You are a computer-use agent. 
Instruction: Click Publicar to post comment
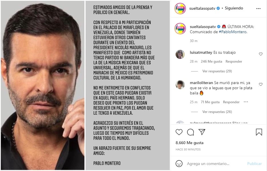(x=254, y=164)
